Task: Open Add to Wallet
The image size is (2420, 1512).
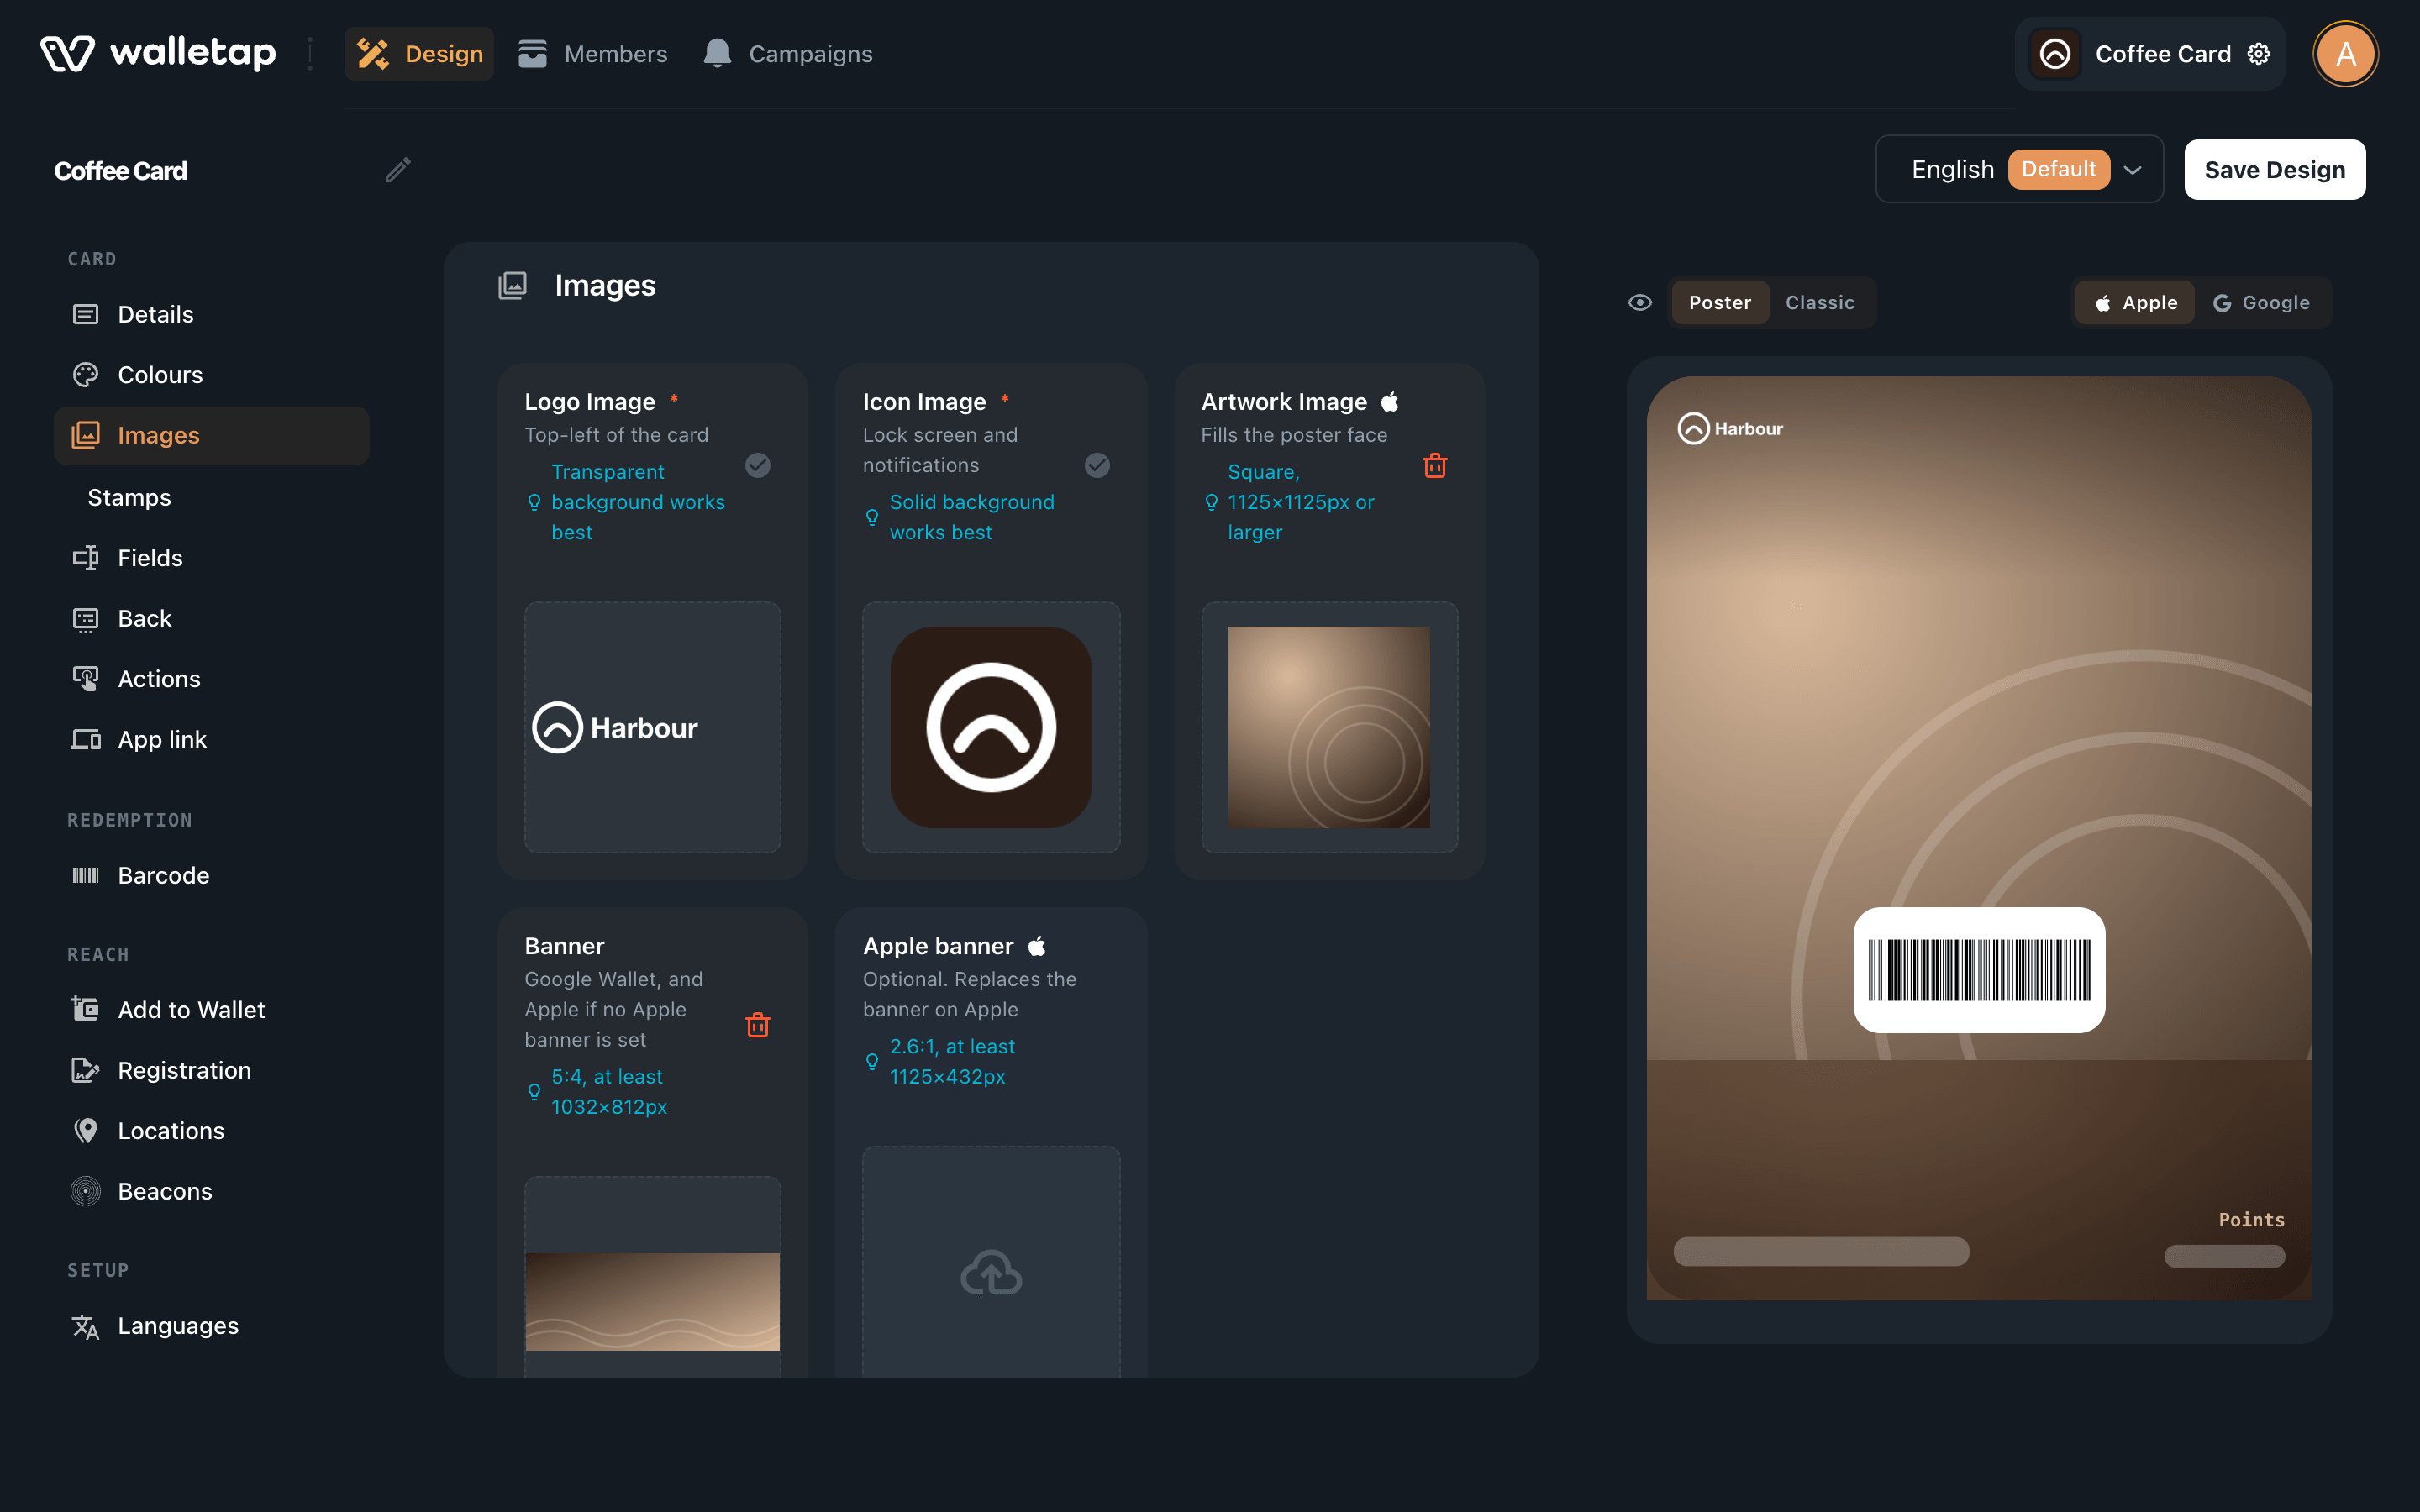Action: (x=212, y=1010)
